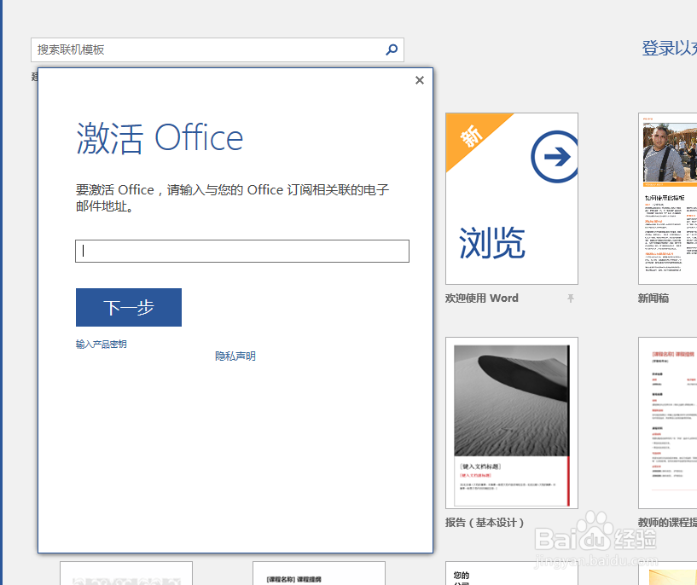Click the 新闻稿 label
The width and height of the screenshot is (697, 585).
coord(653,298)
